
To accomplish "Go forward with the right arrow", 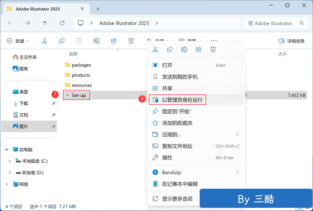I will click(27, 23).
